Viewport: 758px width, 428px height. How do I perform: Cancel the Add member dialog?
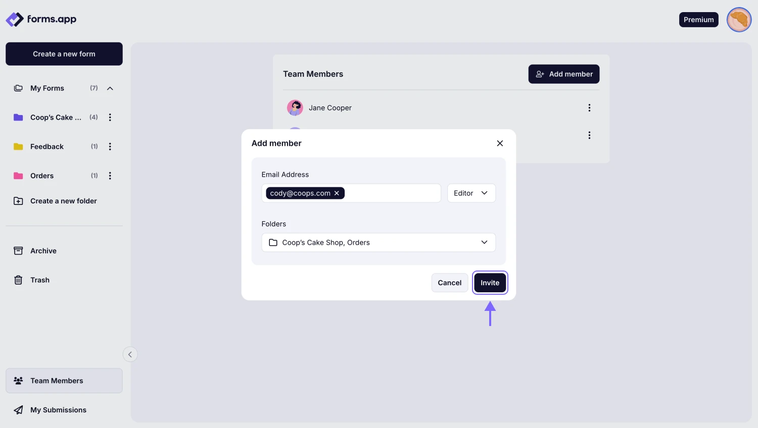pos(449,283)
